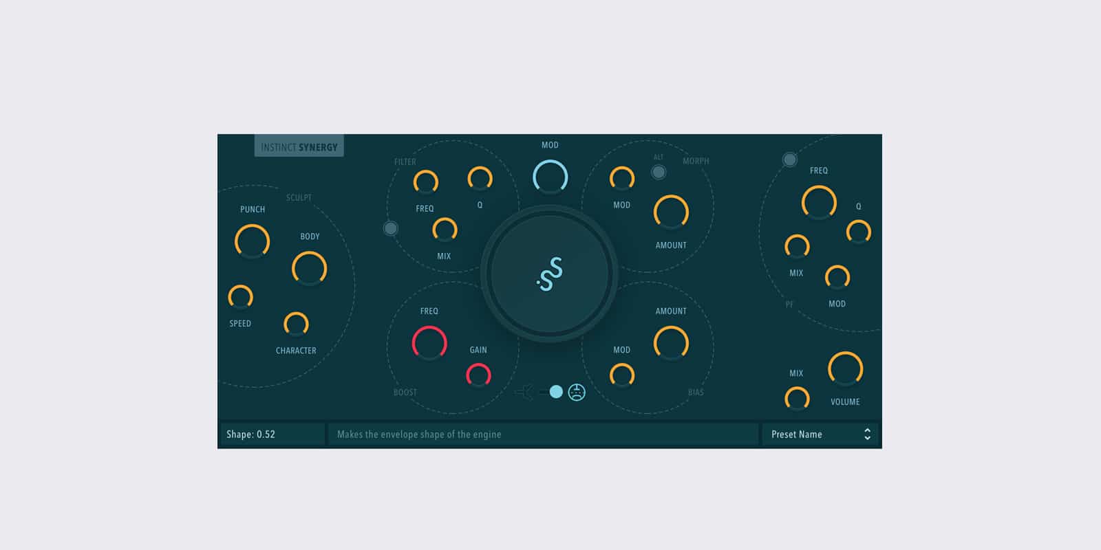Viewport: 1101px width, 550px height.
Task: Click the Instinct Synergy title badge
Action: [299, 146]
